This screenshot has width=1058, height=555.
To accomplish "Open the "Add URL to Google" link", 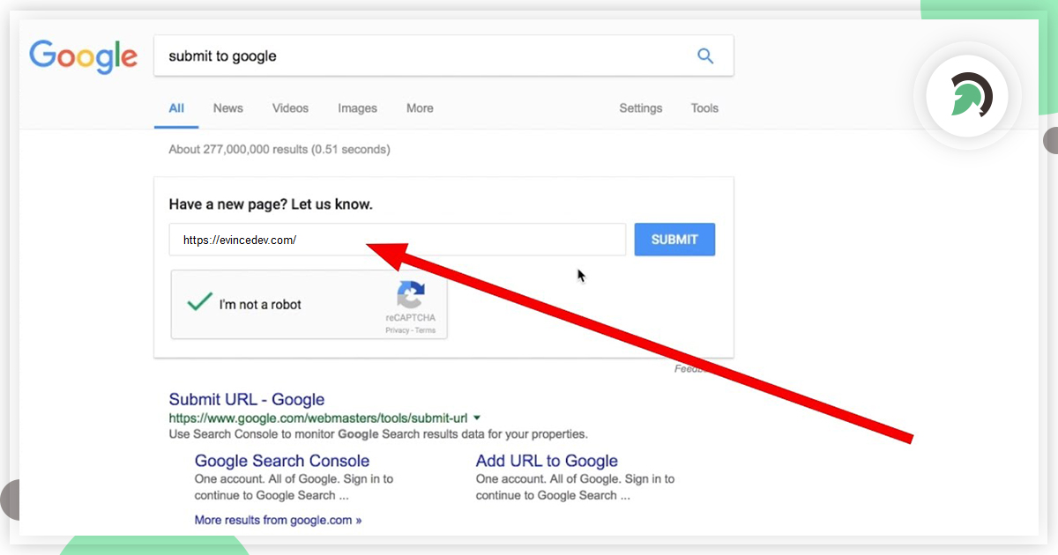I will 546,461.
